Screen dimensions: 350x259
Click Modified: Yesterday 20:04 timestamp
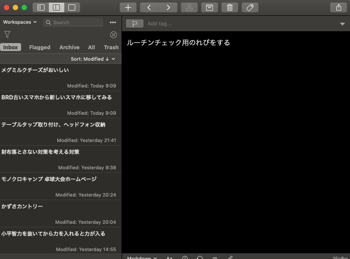pyautogui.click(x=85, y=222)
